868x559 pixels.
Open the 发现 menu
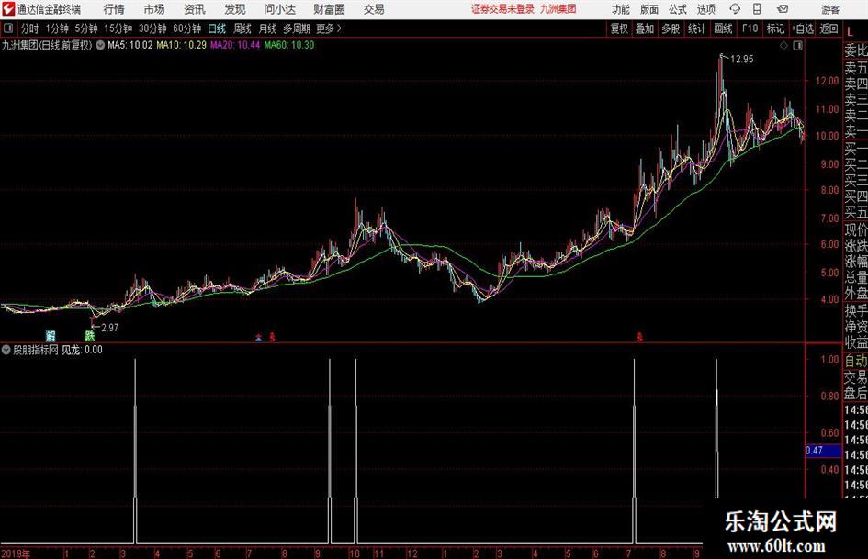[x=235, y=9]
